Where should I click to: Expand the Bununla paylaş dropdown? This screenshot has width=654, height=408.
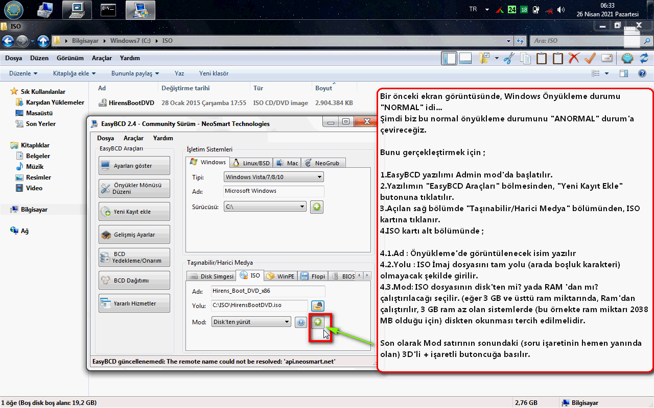[135, 73]
